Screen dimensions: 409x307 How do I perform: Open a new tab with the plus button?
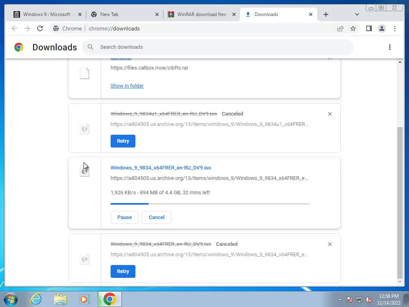pos(326,14)
